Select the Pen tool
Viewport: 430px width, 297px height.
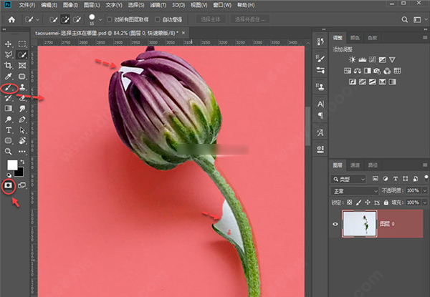(x=22, y=120)
